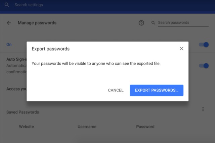This screenshot has width=215, height=143.
Task: Click into the Search passwords field
Action: [183, 23]
